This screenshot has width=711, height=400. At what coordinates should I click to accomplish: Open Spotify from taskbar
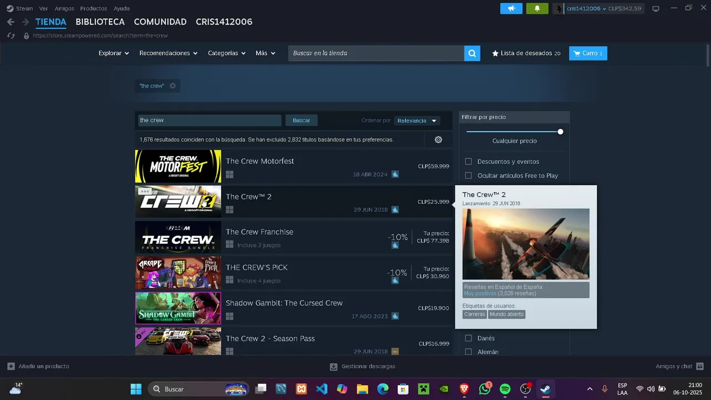(505, 389)
